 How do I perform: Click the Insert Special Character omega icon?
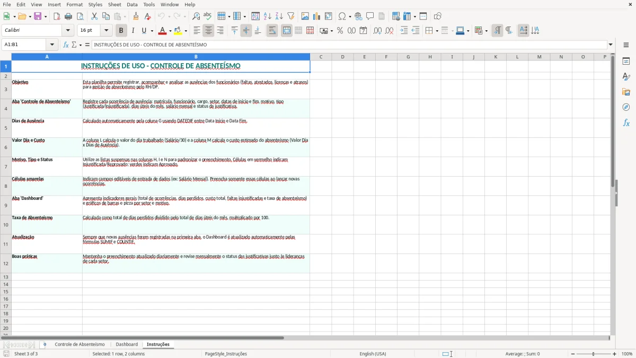(342, 16)
